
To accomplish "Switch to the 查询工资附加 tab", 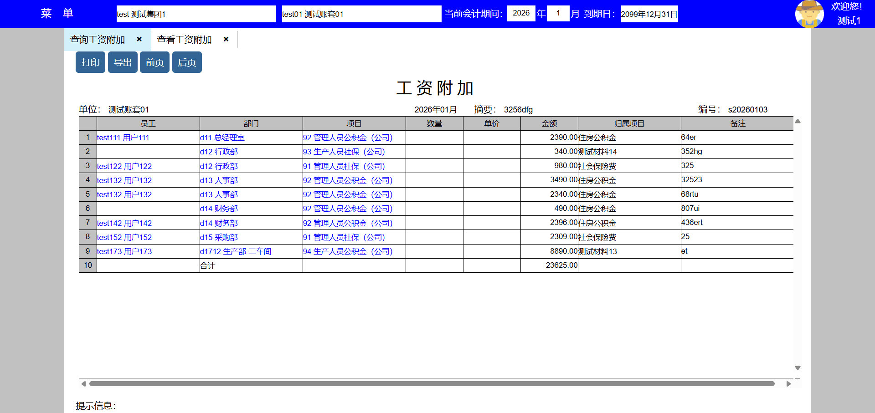I will [x=98, y=40].
